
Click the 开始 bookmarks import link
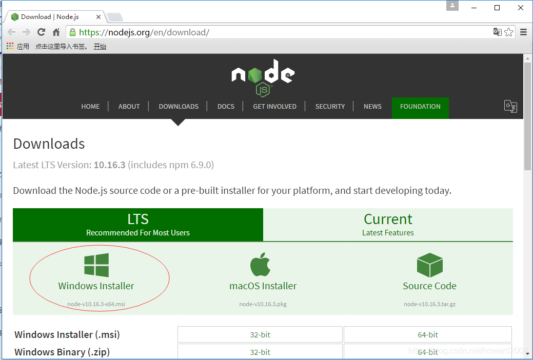click(100, 46)
